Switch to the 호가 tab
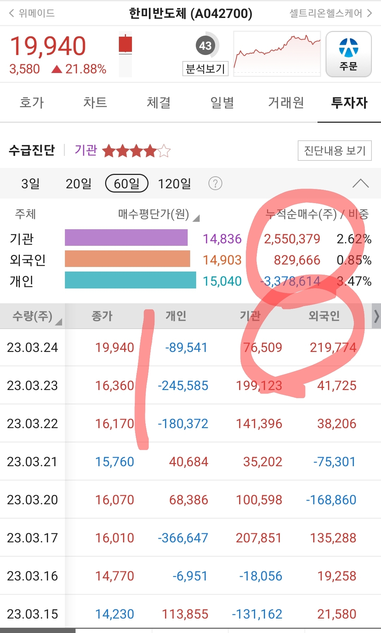This screenshot has height=633, width=381. pyautogui.click(x=32, y=103)
